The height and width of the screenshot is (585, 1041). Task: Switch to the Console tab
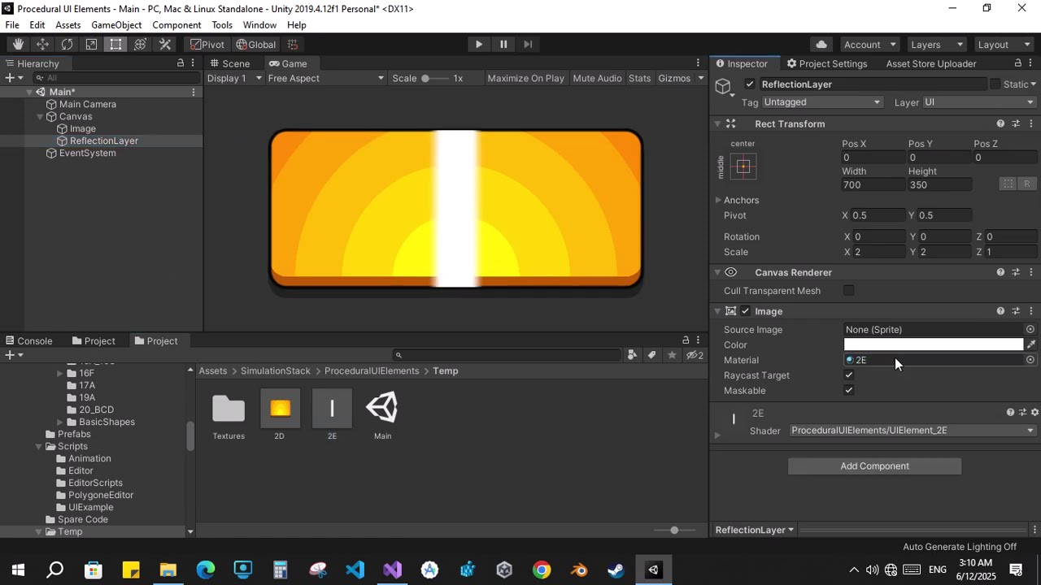tap(28, 341)
